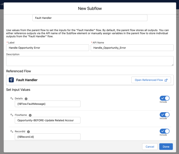Click the text type icon before Details
Screen dimensions: 179x154
[12, 98]
